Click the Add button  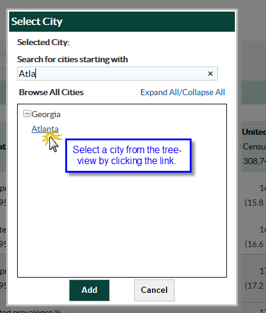[x=89, y=290]
